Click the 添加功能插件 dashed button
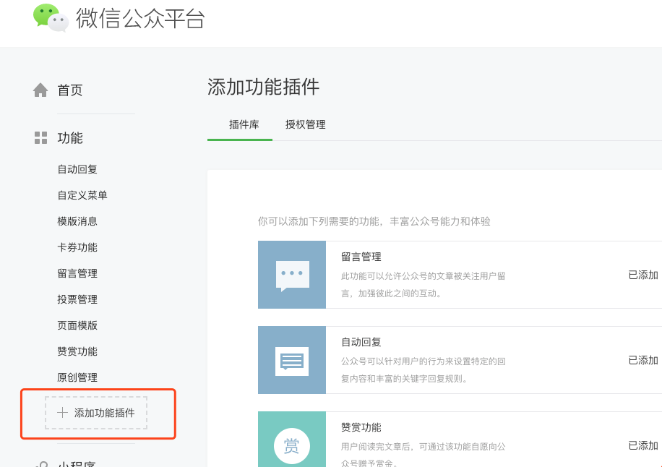This screenshot has width=662, height=467. [x=96, y=413]
